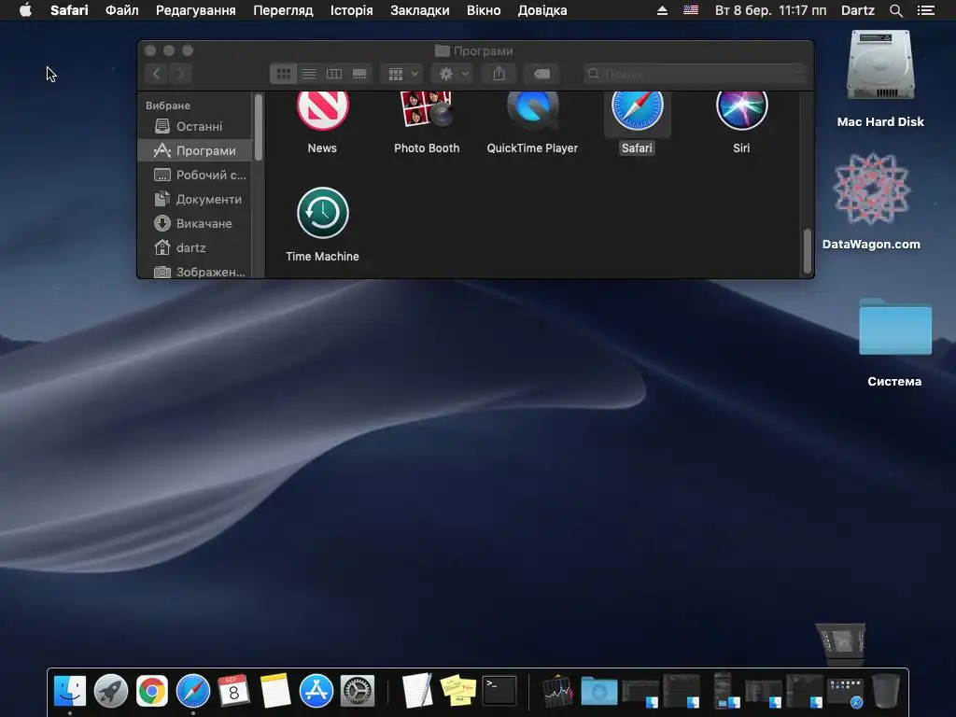
Task: Select the Siri app icon
Action: (741, 111)
